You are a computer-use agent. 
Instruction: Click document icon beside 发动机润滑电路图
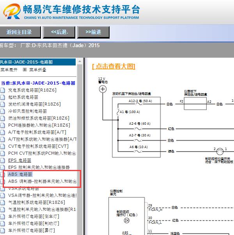coord(3,104)
